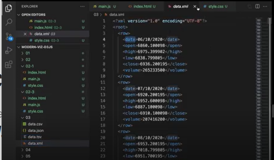Click value 6838.799805 on line 7
The height and width of the screenshot is (160, 274).
149,58
